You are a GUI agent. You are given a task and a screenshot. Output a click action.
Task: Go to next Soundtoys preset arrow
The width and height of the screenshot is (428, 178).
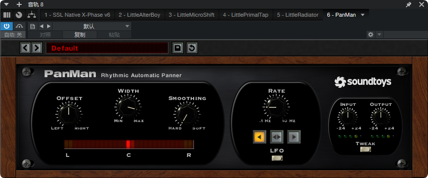tap(36, 48)
